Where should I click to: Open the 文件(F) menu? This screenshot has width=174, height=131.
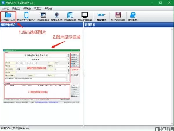click(6, 8)
